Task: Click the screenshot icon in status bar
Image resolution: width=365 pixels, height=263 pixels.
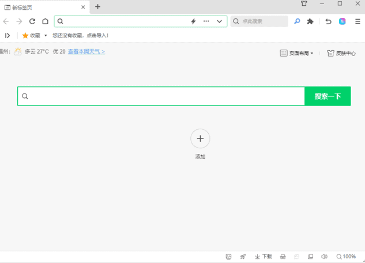Action: point(228,257)
